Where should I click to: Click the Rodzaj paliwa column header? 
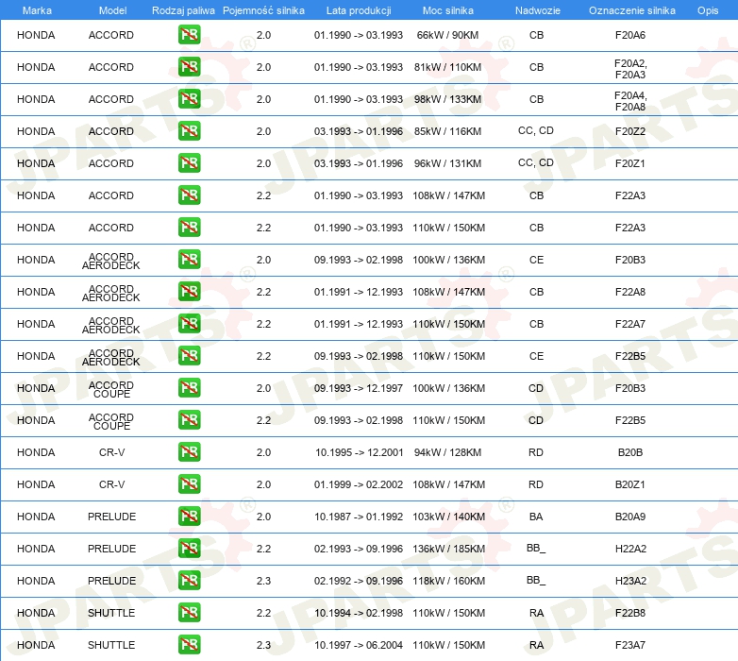(x=183, y=10)
